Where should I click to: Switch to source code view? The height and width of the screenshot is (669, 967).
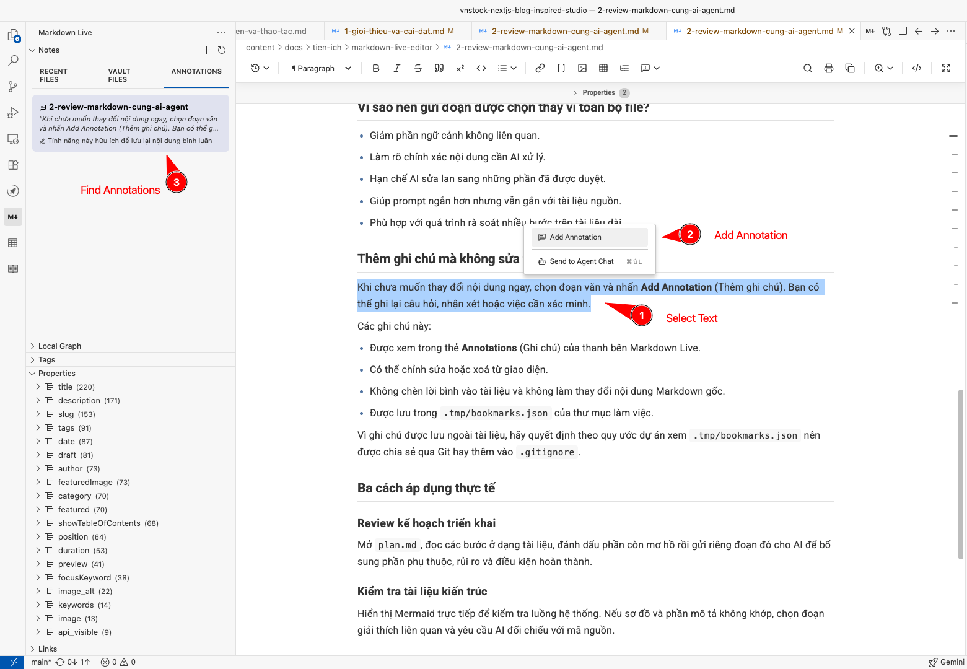917,68
